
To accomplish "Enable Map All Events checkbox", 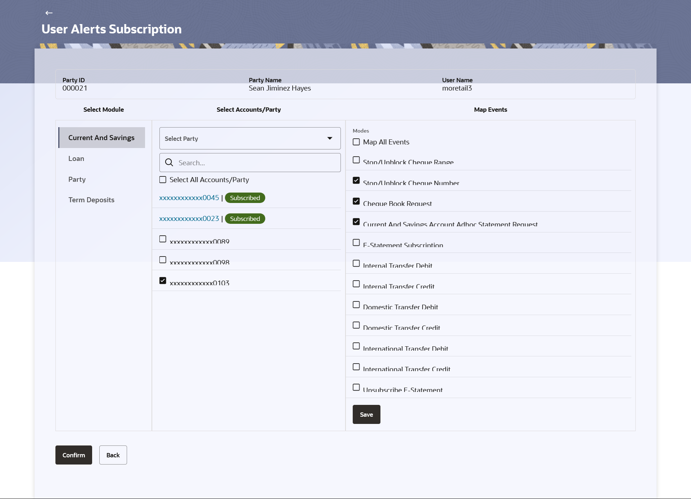I will tap(356, 142).
